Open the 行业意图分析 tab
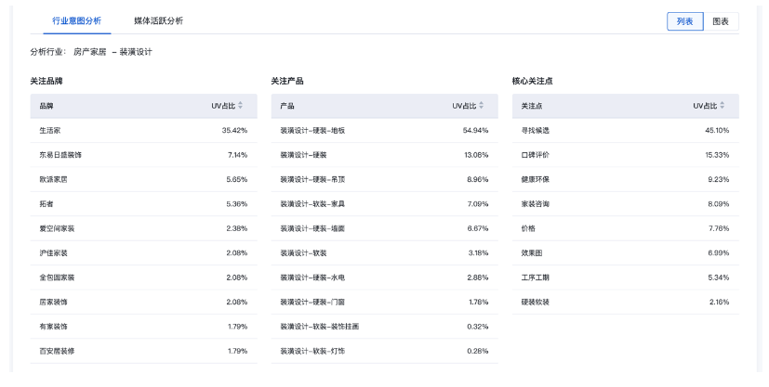769x387 pixels. [x=77, y=20]
